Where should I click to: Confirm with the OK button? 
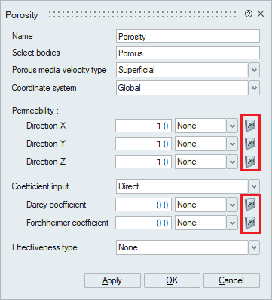[172, 280]
